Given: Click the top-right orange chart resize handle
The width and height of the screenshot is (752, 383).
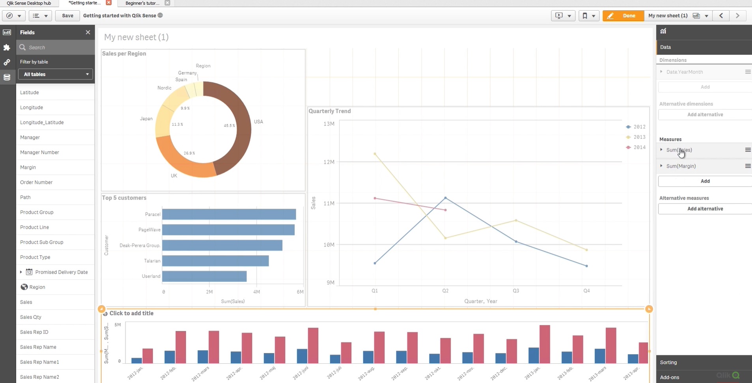Looking at the screenshot, I should [649, 309].
